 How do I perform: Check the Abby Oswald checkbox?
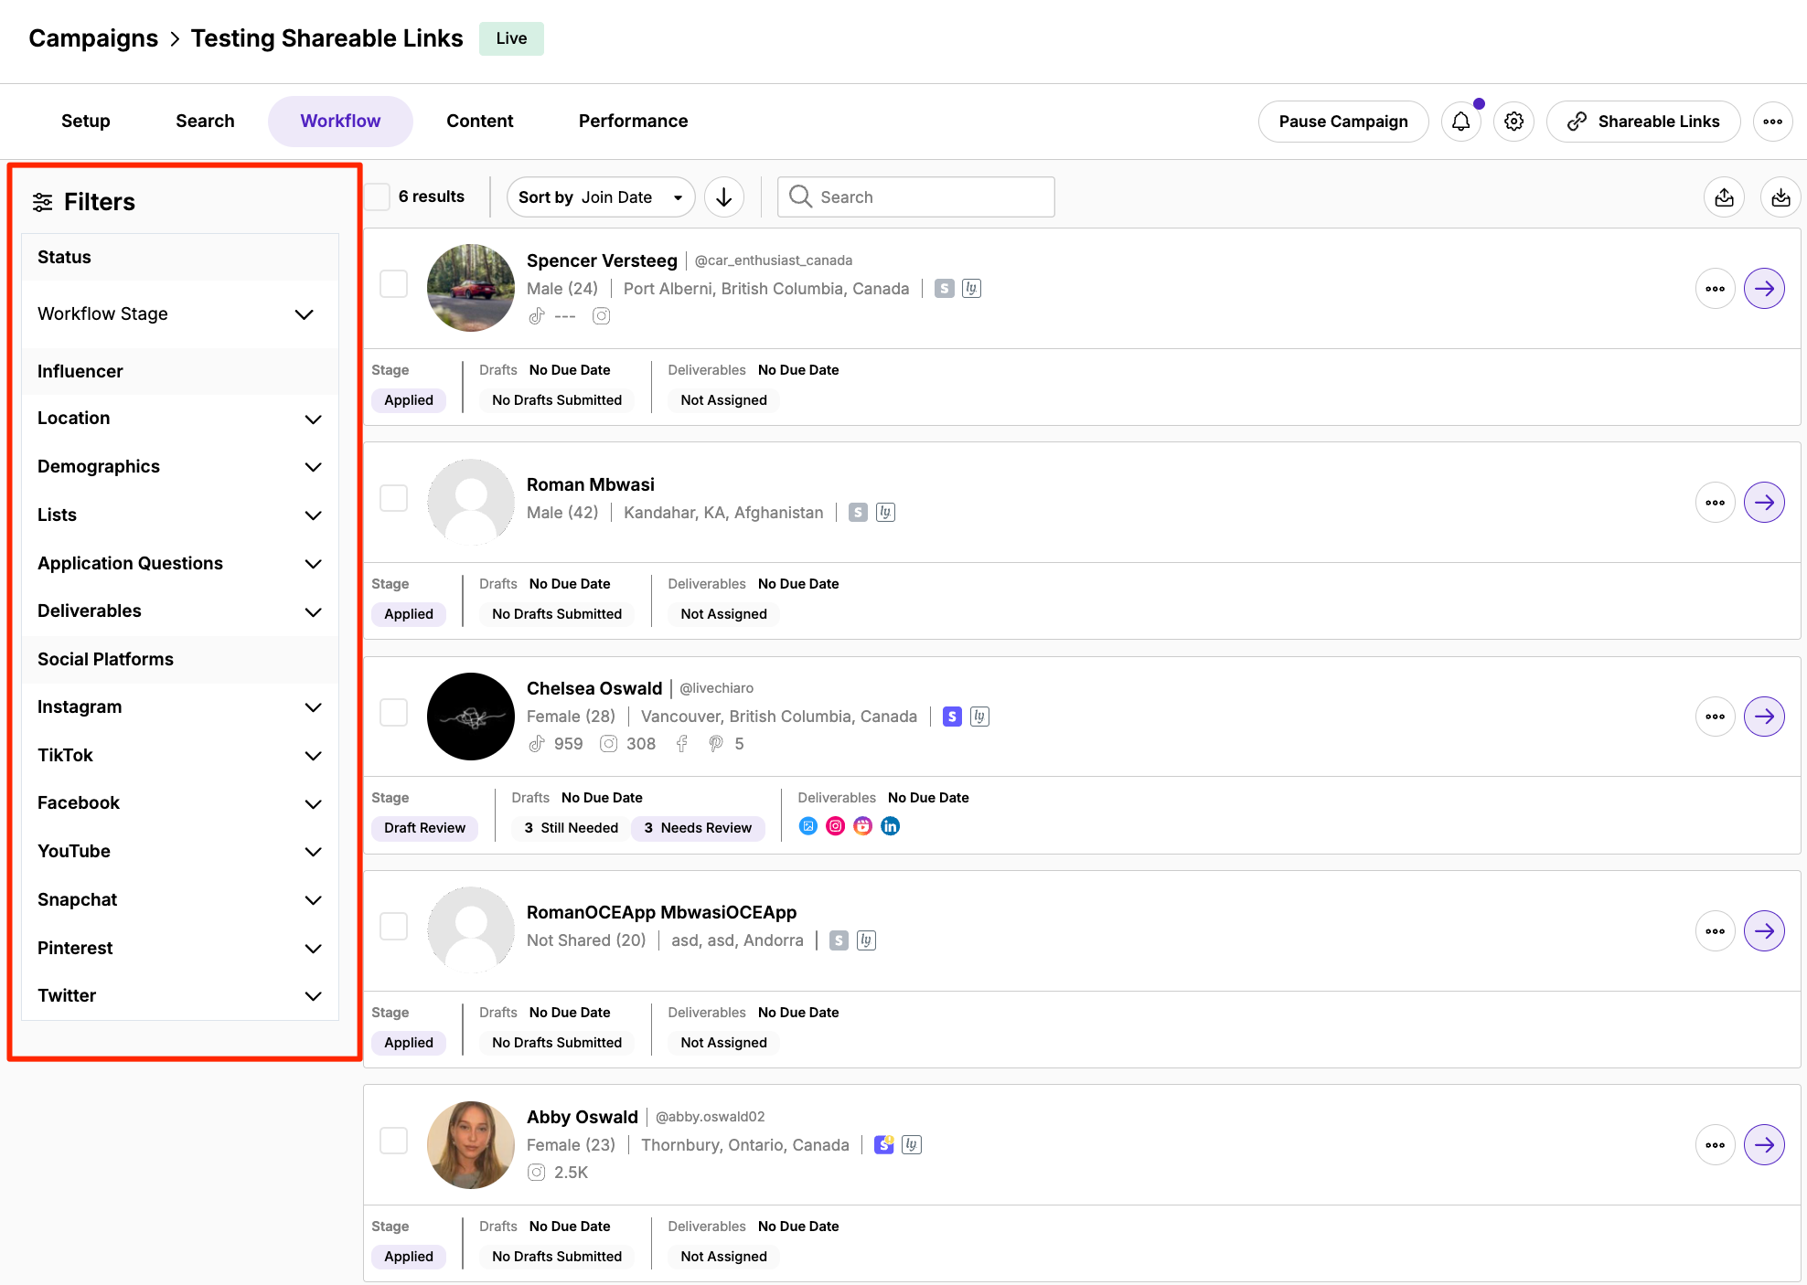(393, 1141)
